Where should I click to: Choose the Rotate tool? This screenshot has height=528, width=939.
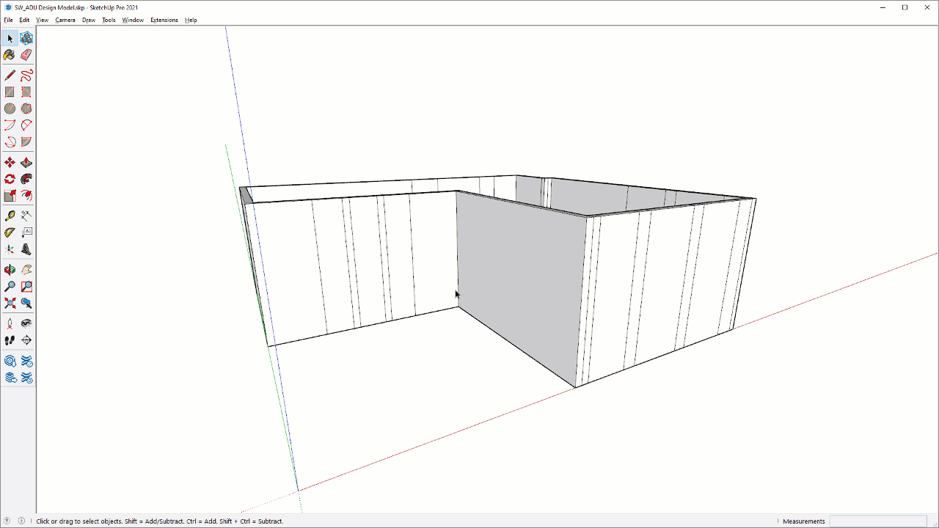point(10,179)
